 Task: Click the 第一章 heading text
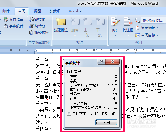coord(42,59)
